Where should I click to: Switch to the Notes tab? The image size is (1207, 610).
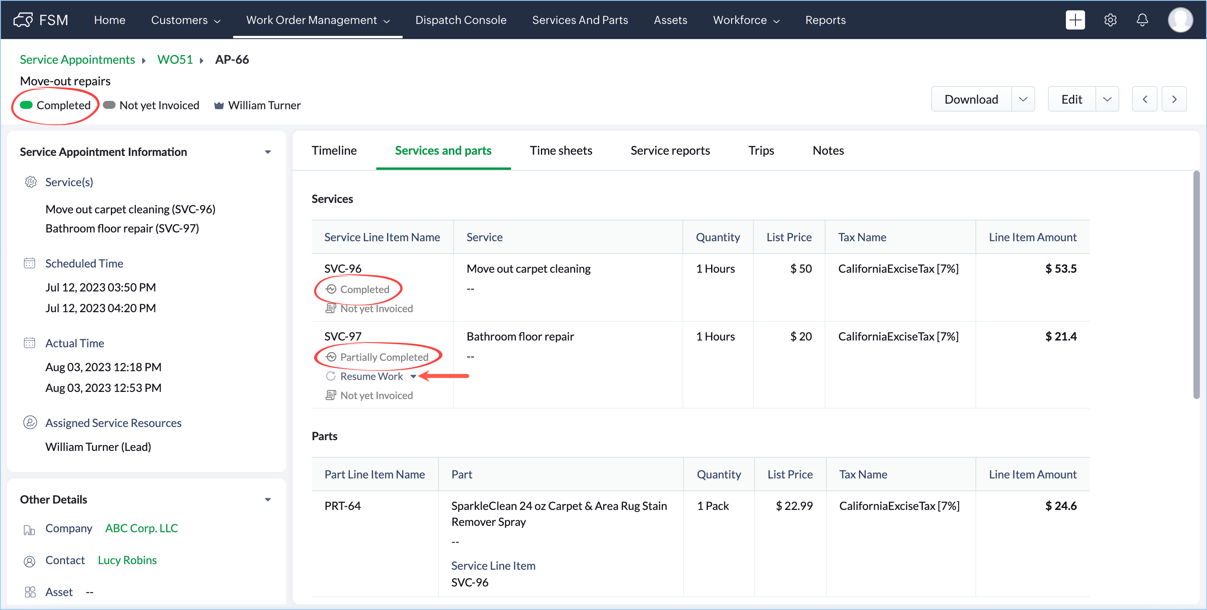pos(828,150)
